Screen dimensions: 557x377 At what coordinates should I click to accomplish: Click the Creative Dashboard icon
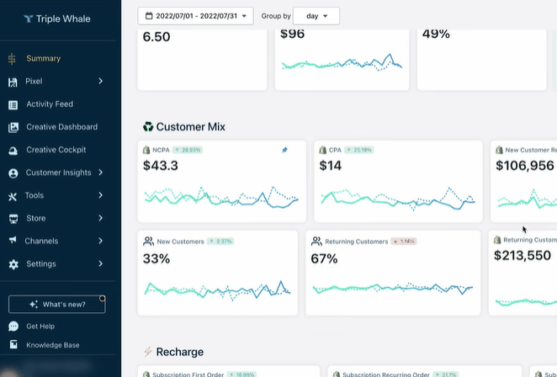(13, 127)
